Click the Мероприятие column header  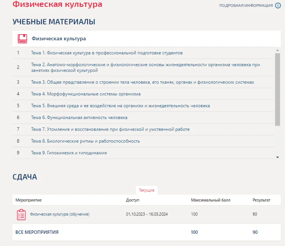(29, 200)
